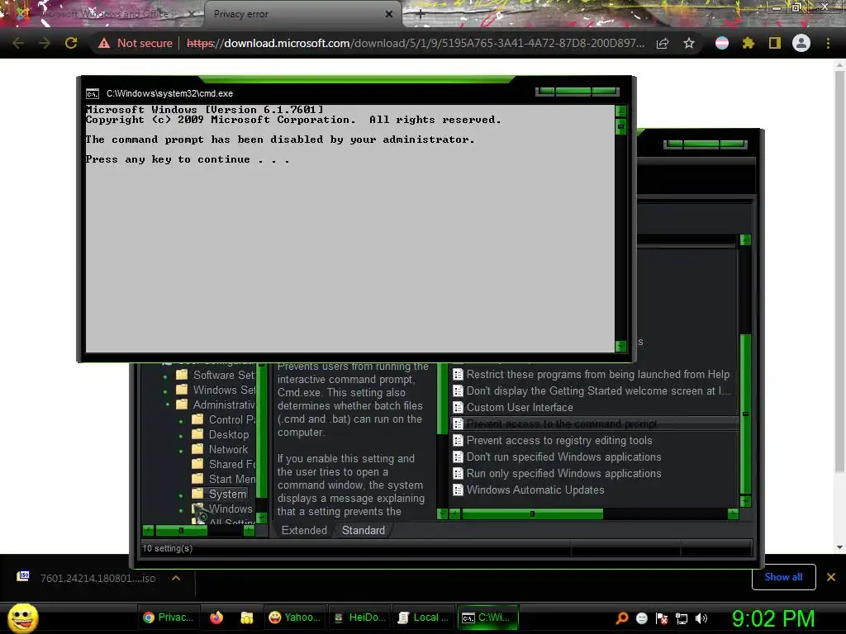Open Chrome's three-dot menu
Screen dimensions: 846x634
click(828, 43)
